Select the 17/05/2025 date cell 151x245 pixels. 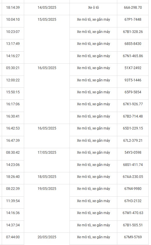pos(47,160)
